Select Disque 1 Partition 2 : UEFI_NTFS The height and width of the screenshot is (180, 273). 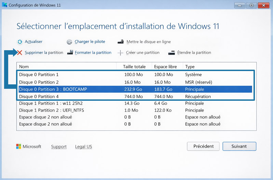pos(135,110)
